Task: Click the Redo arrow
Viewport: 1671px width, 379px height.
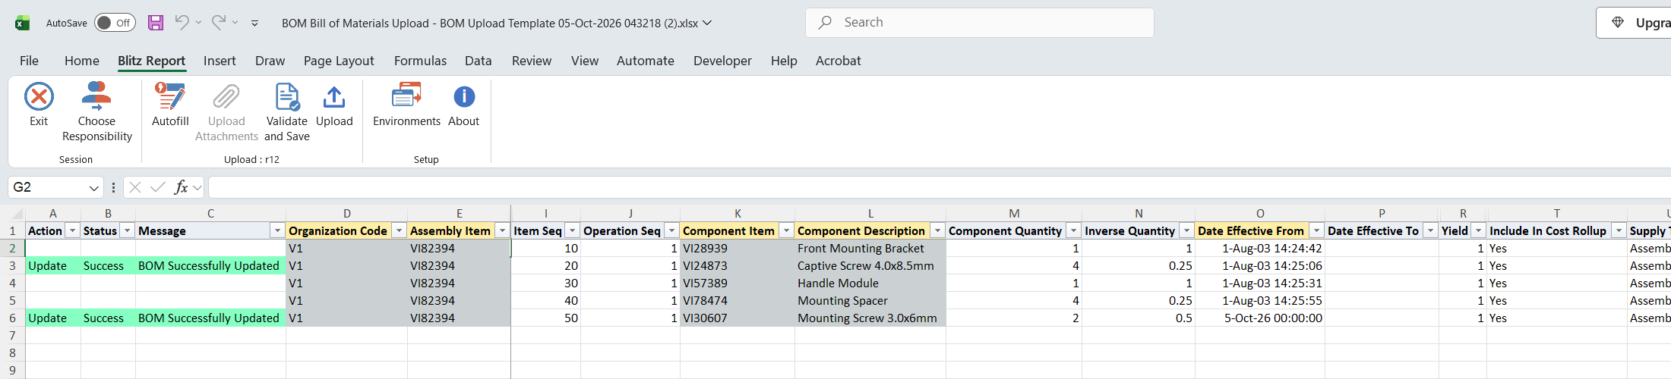Action: [x=219, y=23]
